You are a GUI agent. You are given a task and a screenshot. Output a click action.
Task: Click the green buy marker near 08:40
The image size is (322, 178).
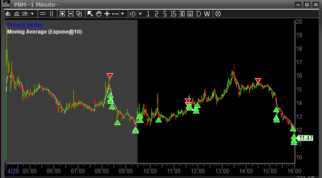coord(117,122)
